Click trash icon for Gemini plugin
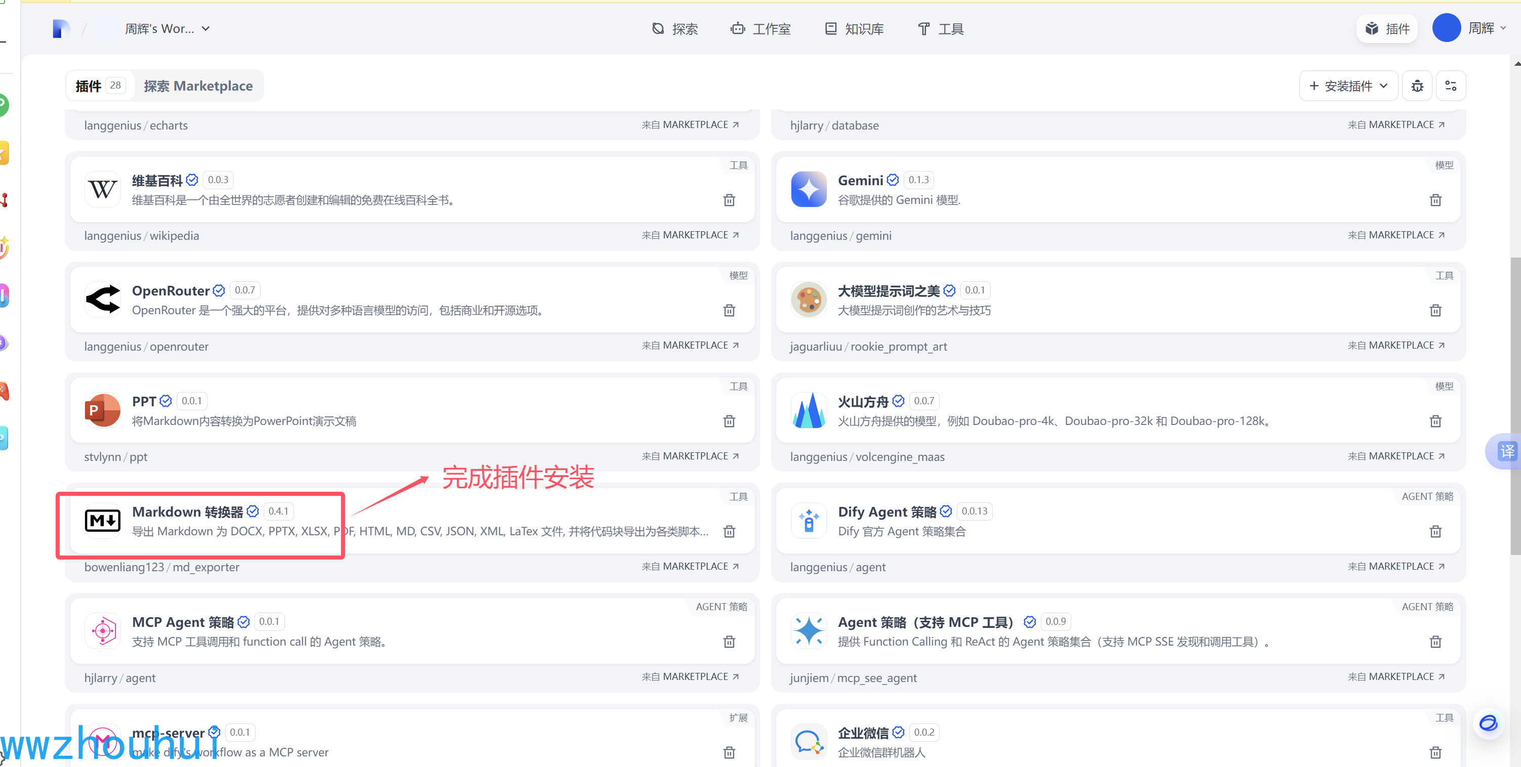This screenshot has width=1521, height=767. (1435, 200)
